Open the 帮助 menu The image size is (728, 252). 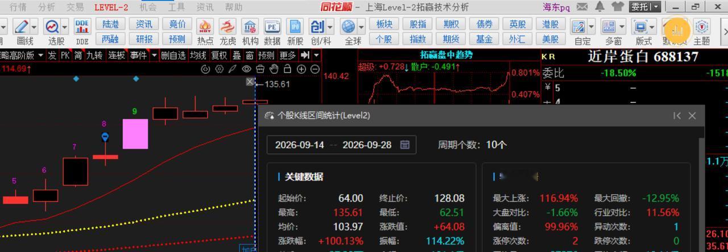coord(233,7)
